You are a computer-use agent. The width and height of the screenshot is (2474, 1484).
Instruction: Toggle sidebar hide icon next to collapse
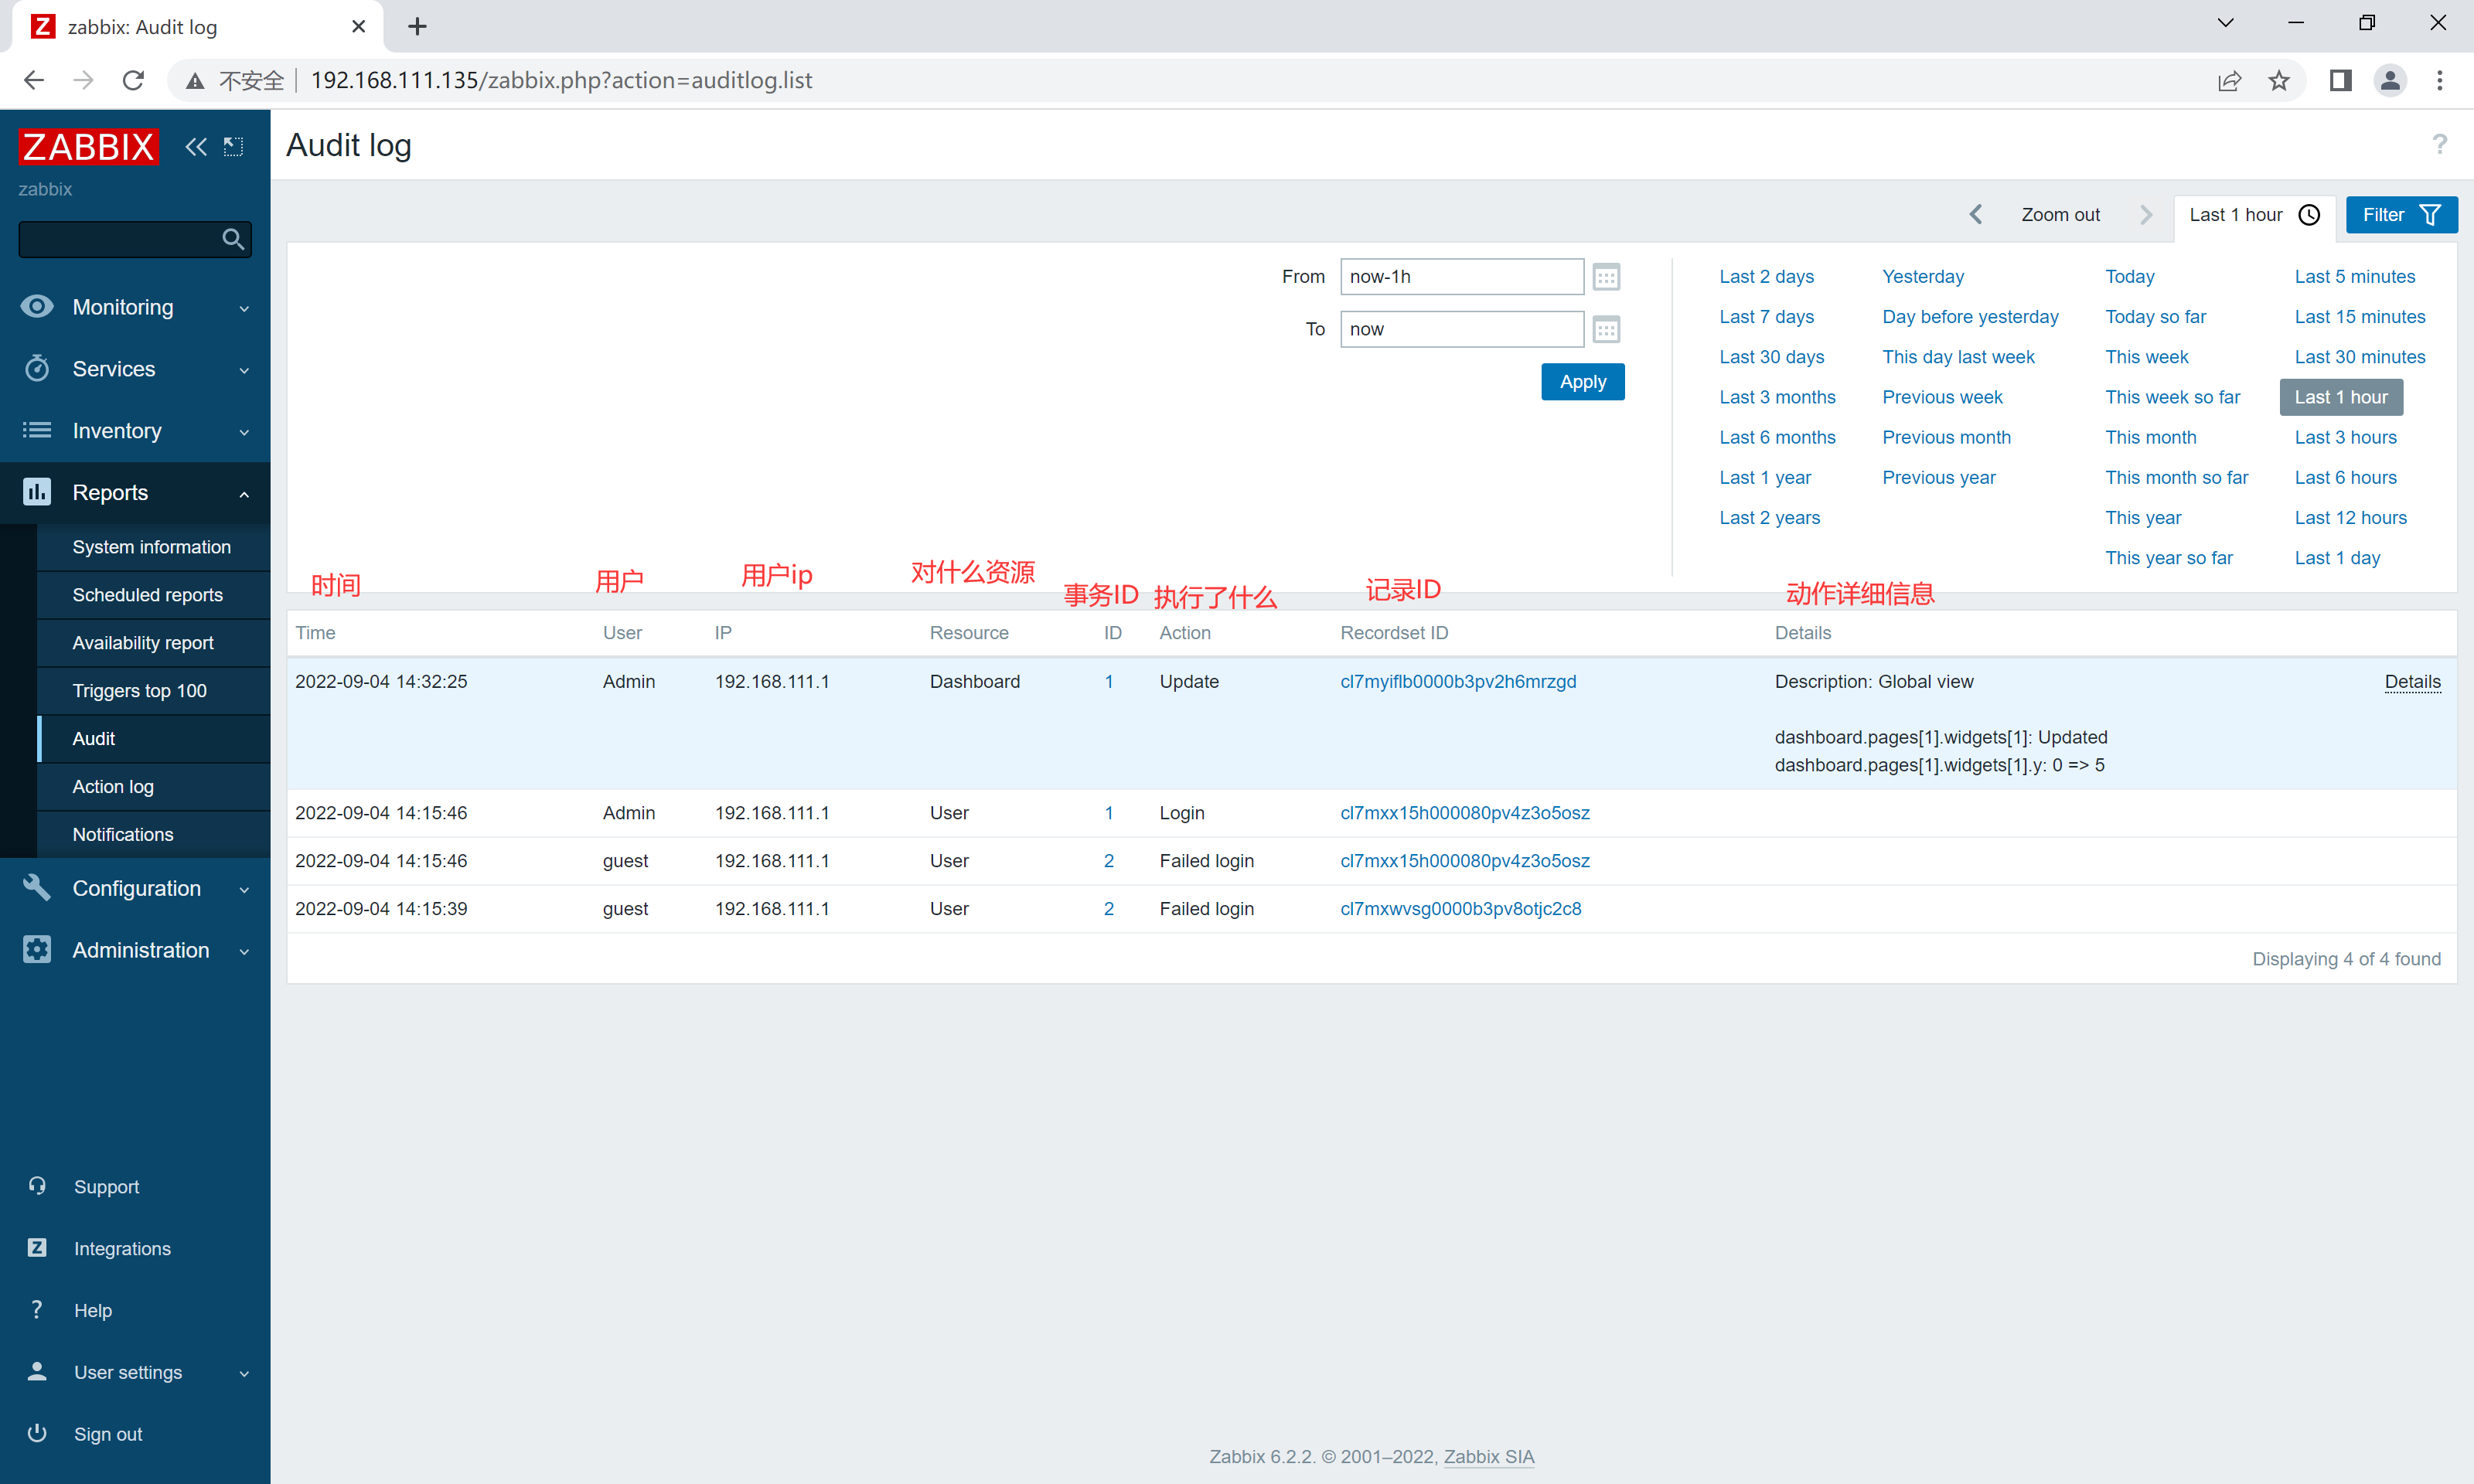[x=233, y=147]
